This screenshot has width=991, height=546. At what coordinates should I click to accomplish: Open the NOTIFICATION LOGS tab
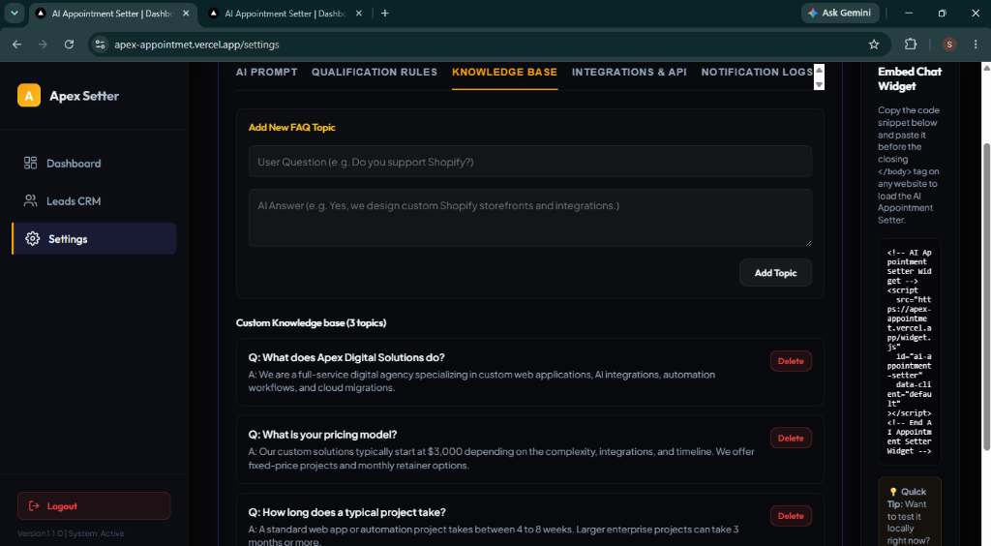757,72
